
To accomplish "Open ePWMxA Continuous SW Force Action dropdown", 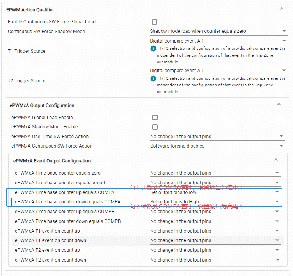I will (x=218, y=146).
